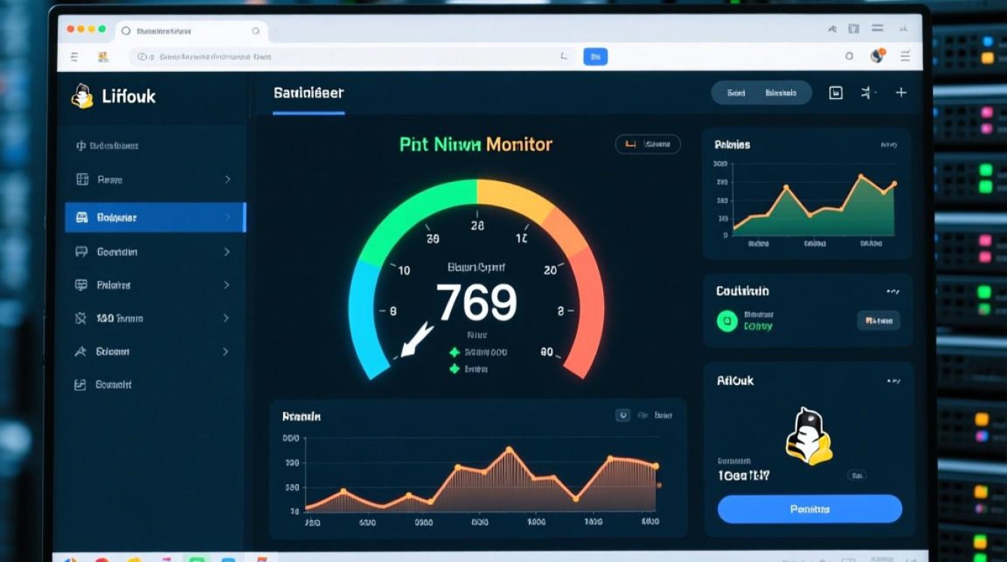Open the options menu of the Coulakain panel
This screenshot has height=562, width=1007.
(892, 291)
